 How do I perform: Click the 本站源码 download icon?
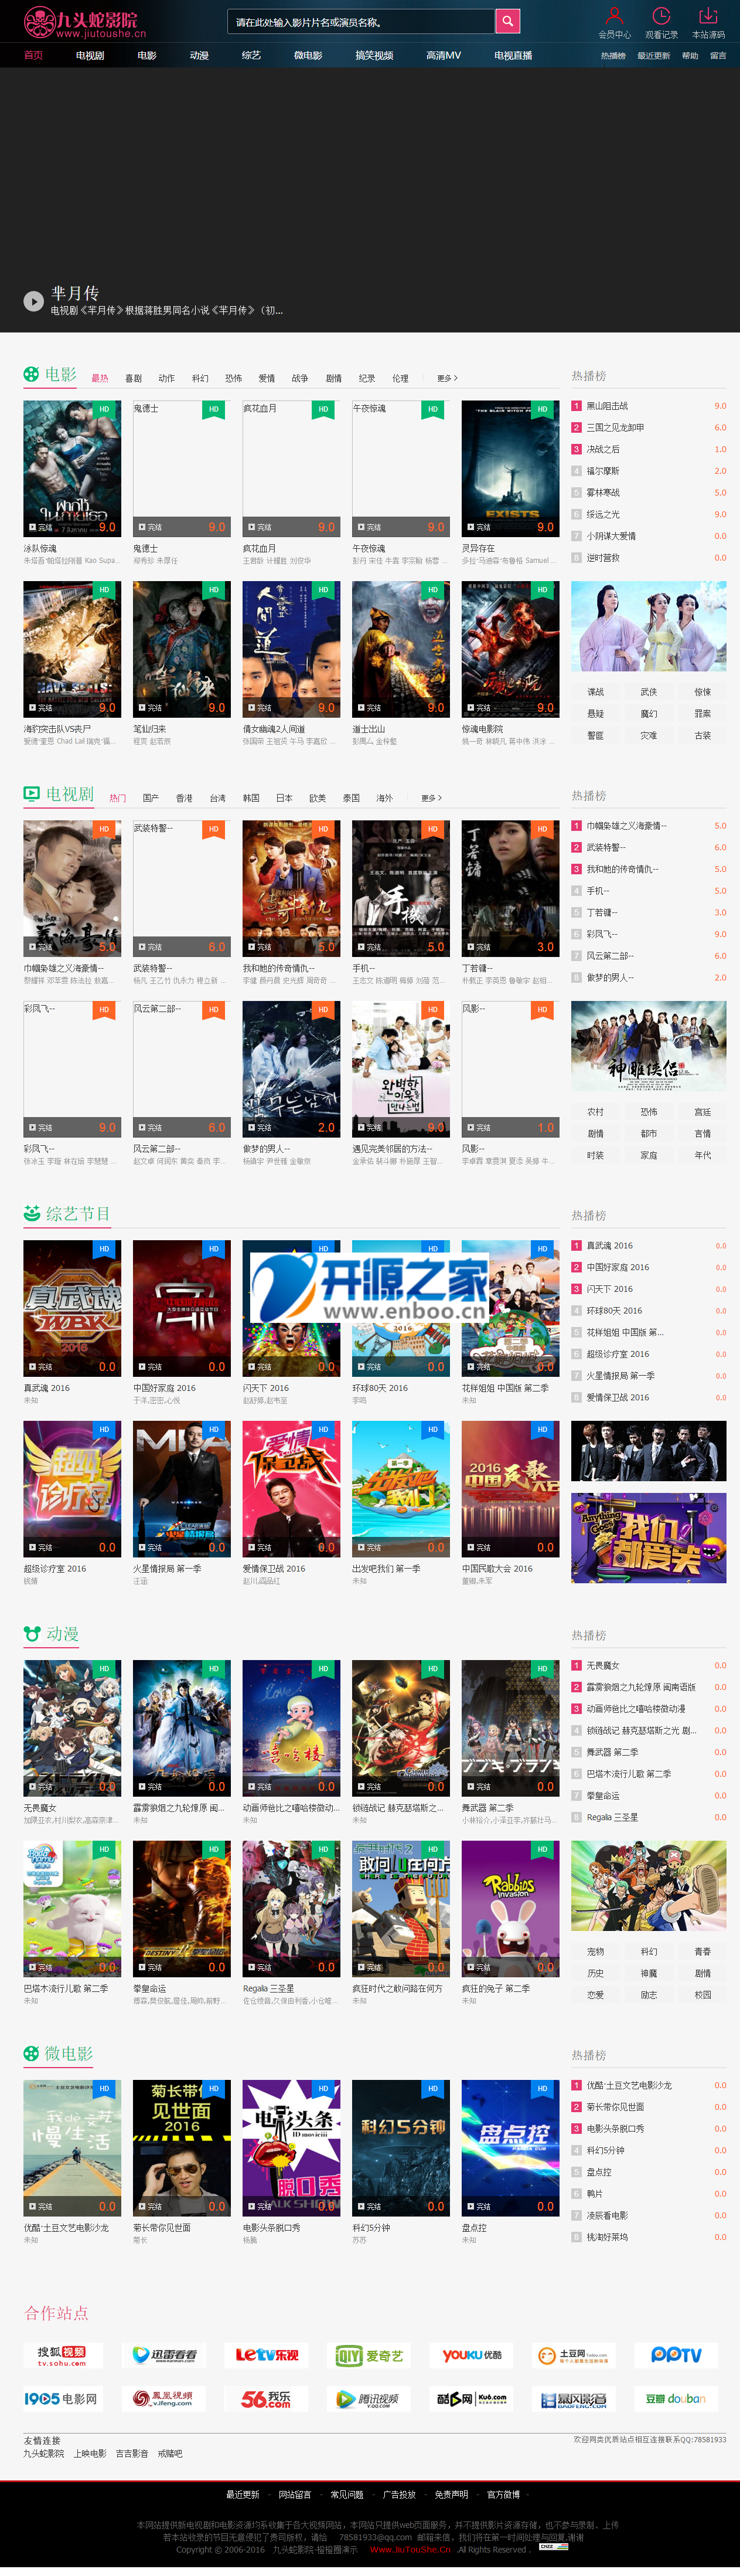pyautogui.click(x=708, y=16)
